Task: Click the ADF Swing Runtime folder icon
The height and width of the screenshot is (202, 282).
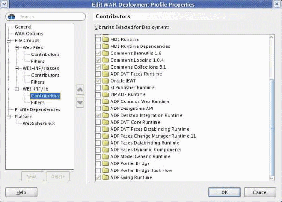Action: (x=105, y=177)
